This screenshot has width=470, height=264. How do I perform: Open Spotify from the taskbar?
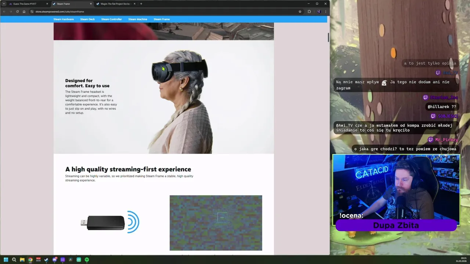pyautogui.click(x=87, y=260)
